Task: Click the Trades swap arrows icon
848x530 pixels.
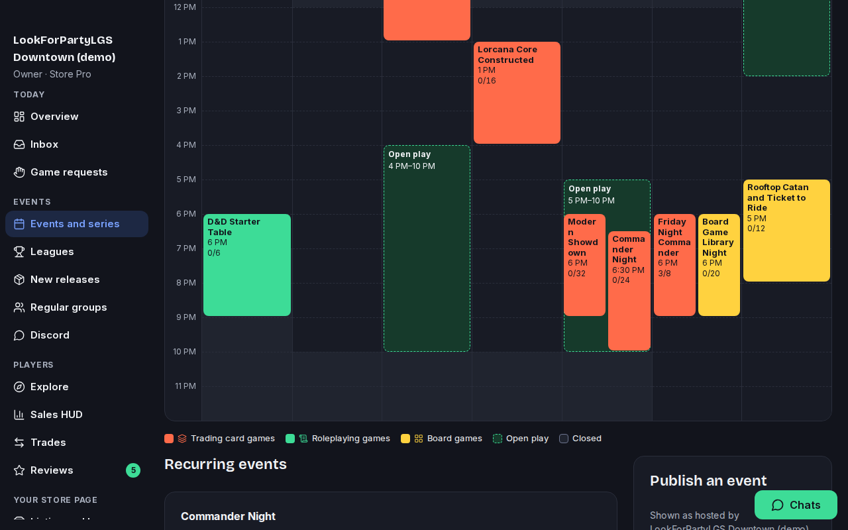Action: (19, 443)
